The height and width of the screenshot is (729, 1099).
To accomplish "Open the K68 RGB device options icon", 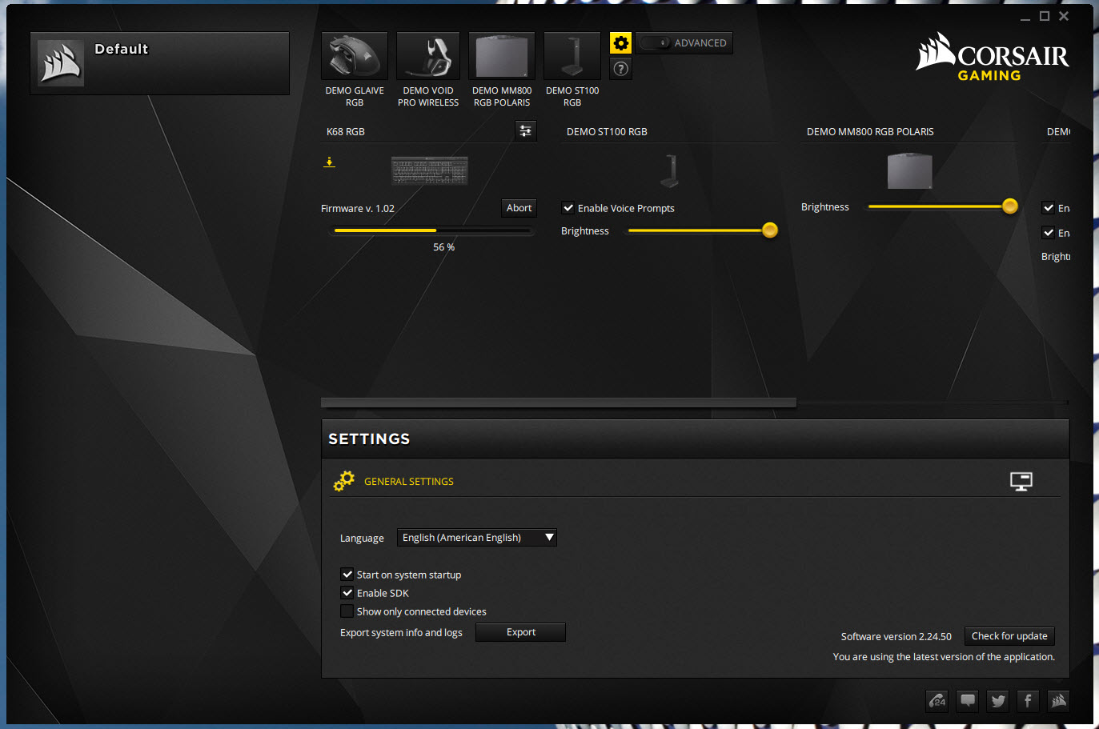I will (x=526, y=131).
